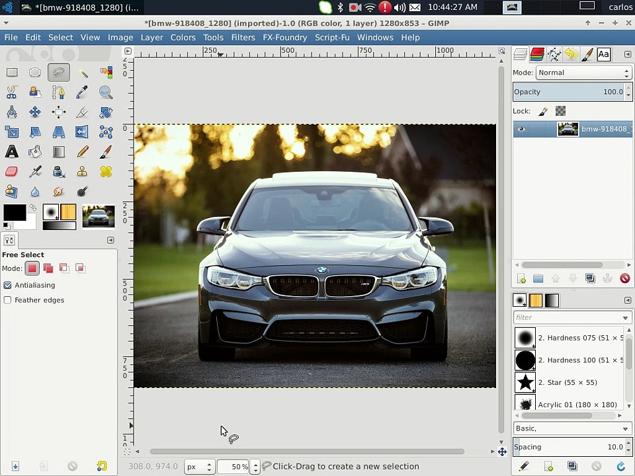Click the Wi-Fi icon in system tray
Image resolution: width=635 pixels, height=476 pixels.
370,7
